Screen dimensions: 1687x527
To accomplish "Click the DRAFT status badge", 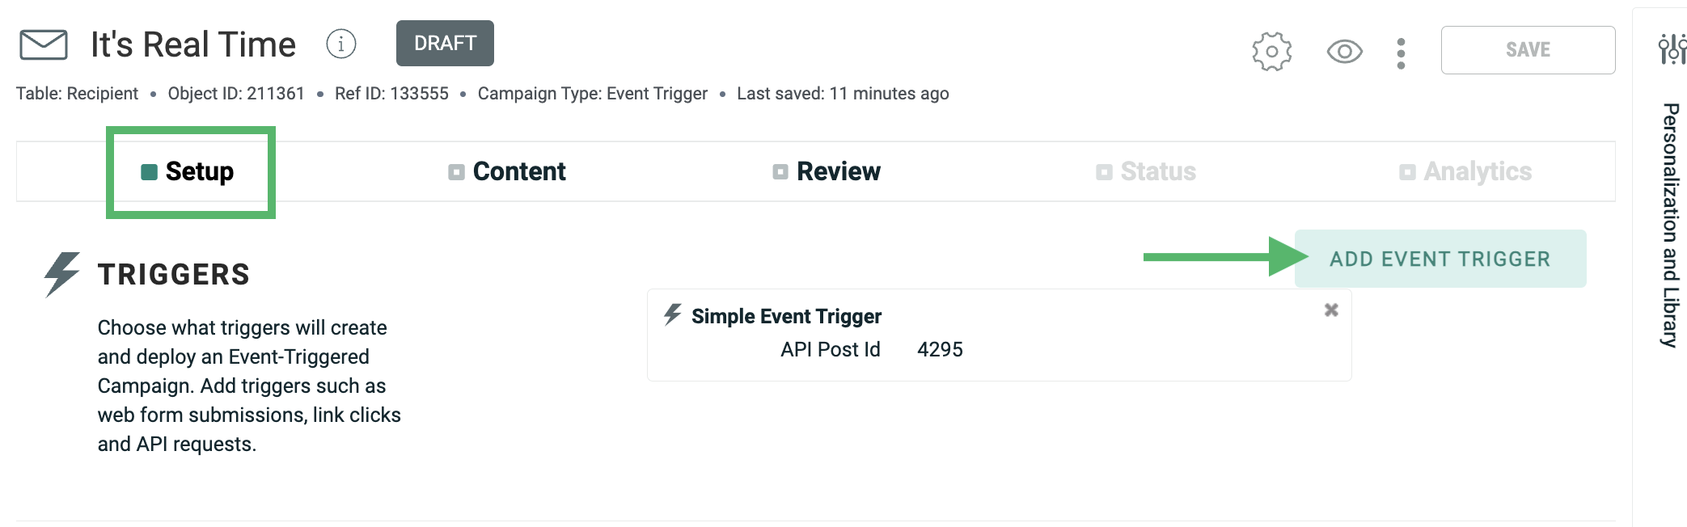I will [x=445, y=44].
